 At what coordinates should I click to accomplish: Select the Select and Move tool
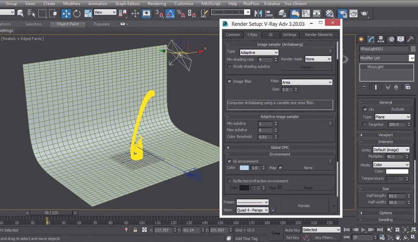[66, 13]
